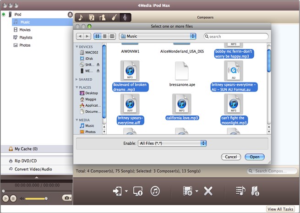Click the file dialog search field

click(x=236, y=36)
